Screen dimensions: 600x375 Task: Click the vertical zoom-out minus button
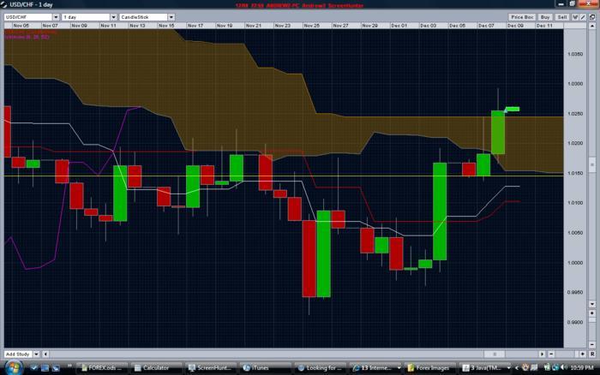tap(591, 345)
